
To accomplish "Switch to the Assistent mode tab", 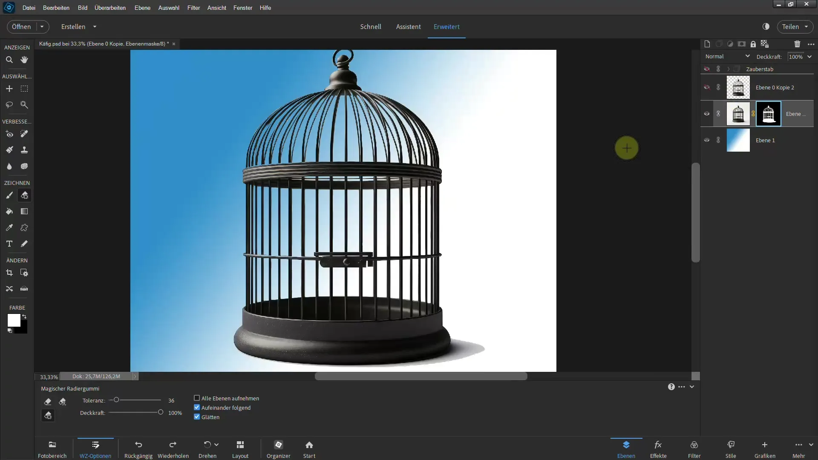I will point(408,26).
